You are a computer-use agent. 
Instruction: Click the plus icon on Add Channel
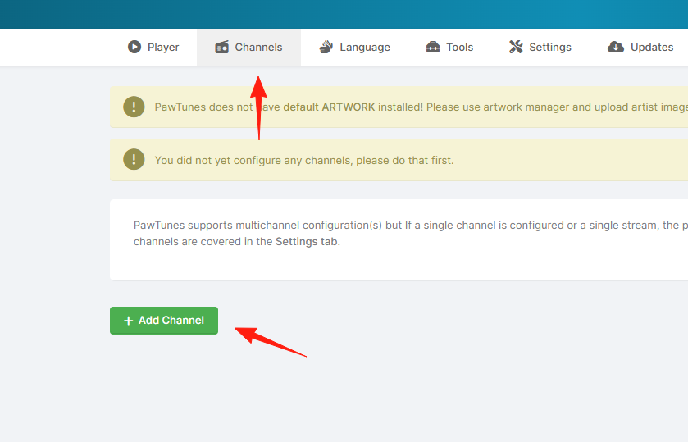pos(128,321)
